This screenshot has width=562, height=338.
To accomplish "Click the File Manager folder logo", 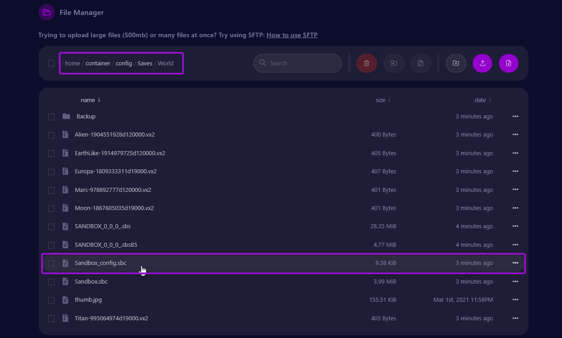I will click(x=46, y=12).
